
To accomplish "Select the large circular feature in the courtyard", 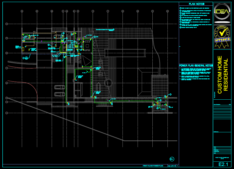I will (x=109, y=83).
